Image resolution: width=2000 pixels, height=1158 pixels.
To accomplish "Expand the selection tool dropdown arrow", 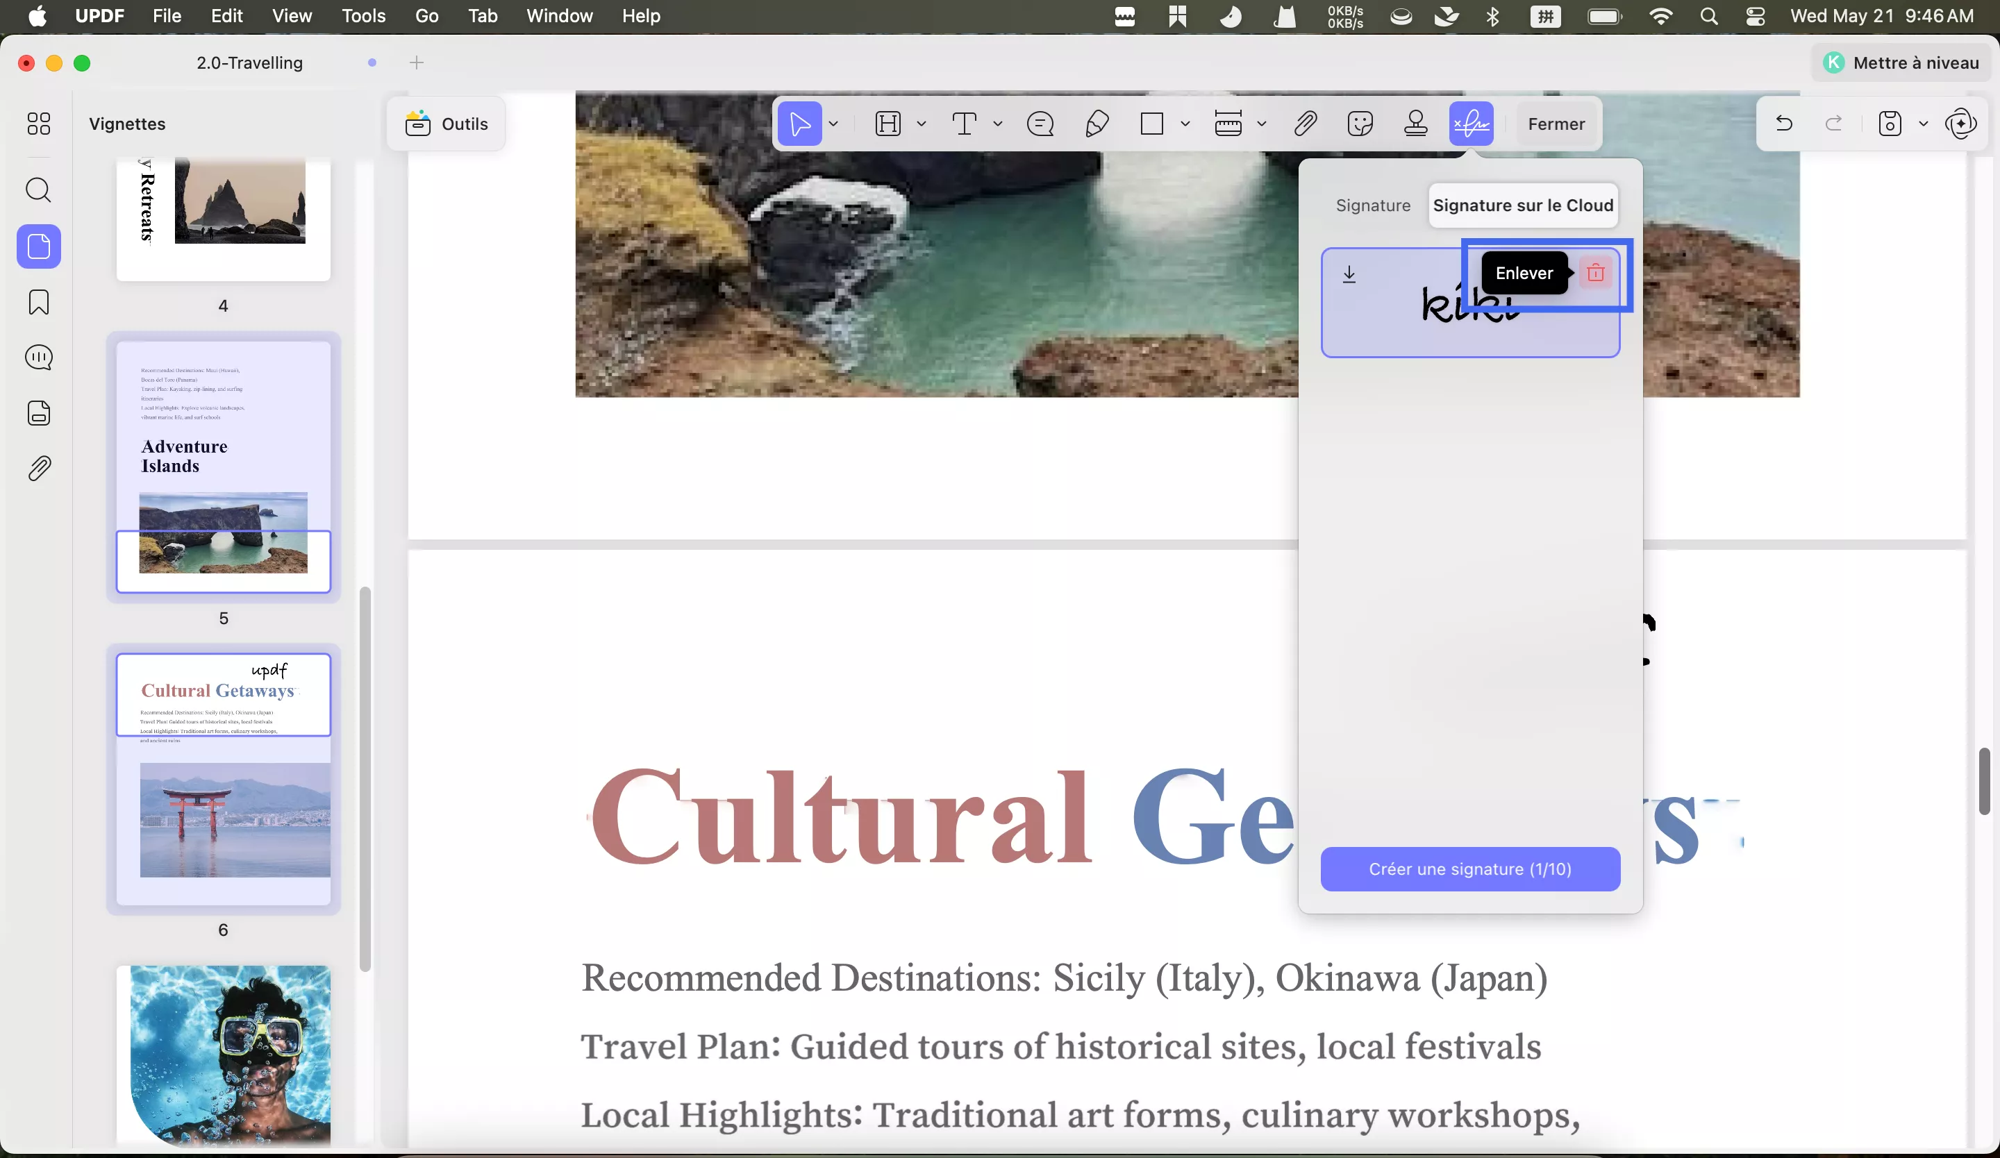I will tap(833, 124).
